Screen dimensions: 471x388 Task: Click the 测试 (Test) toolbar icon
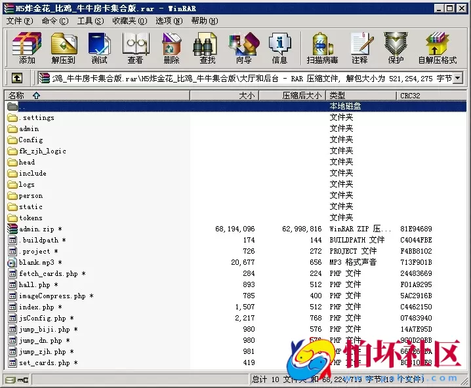(x=100, y=48)
